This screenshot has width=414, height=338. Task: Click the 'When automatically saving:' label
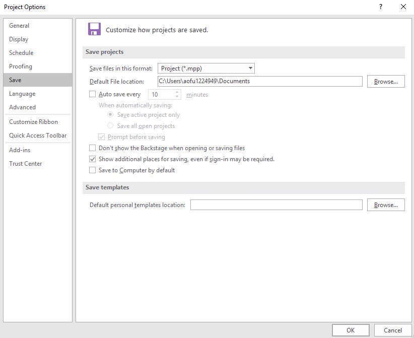[x=135, y=105]
